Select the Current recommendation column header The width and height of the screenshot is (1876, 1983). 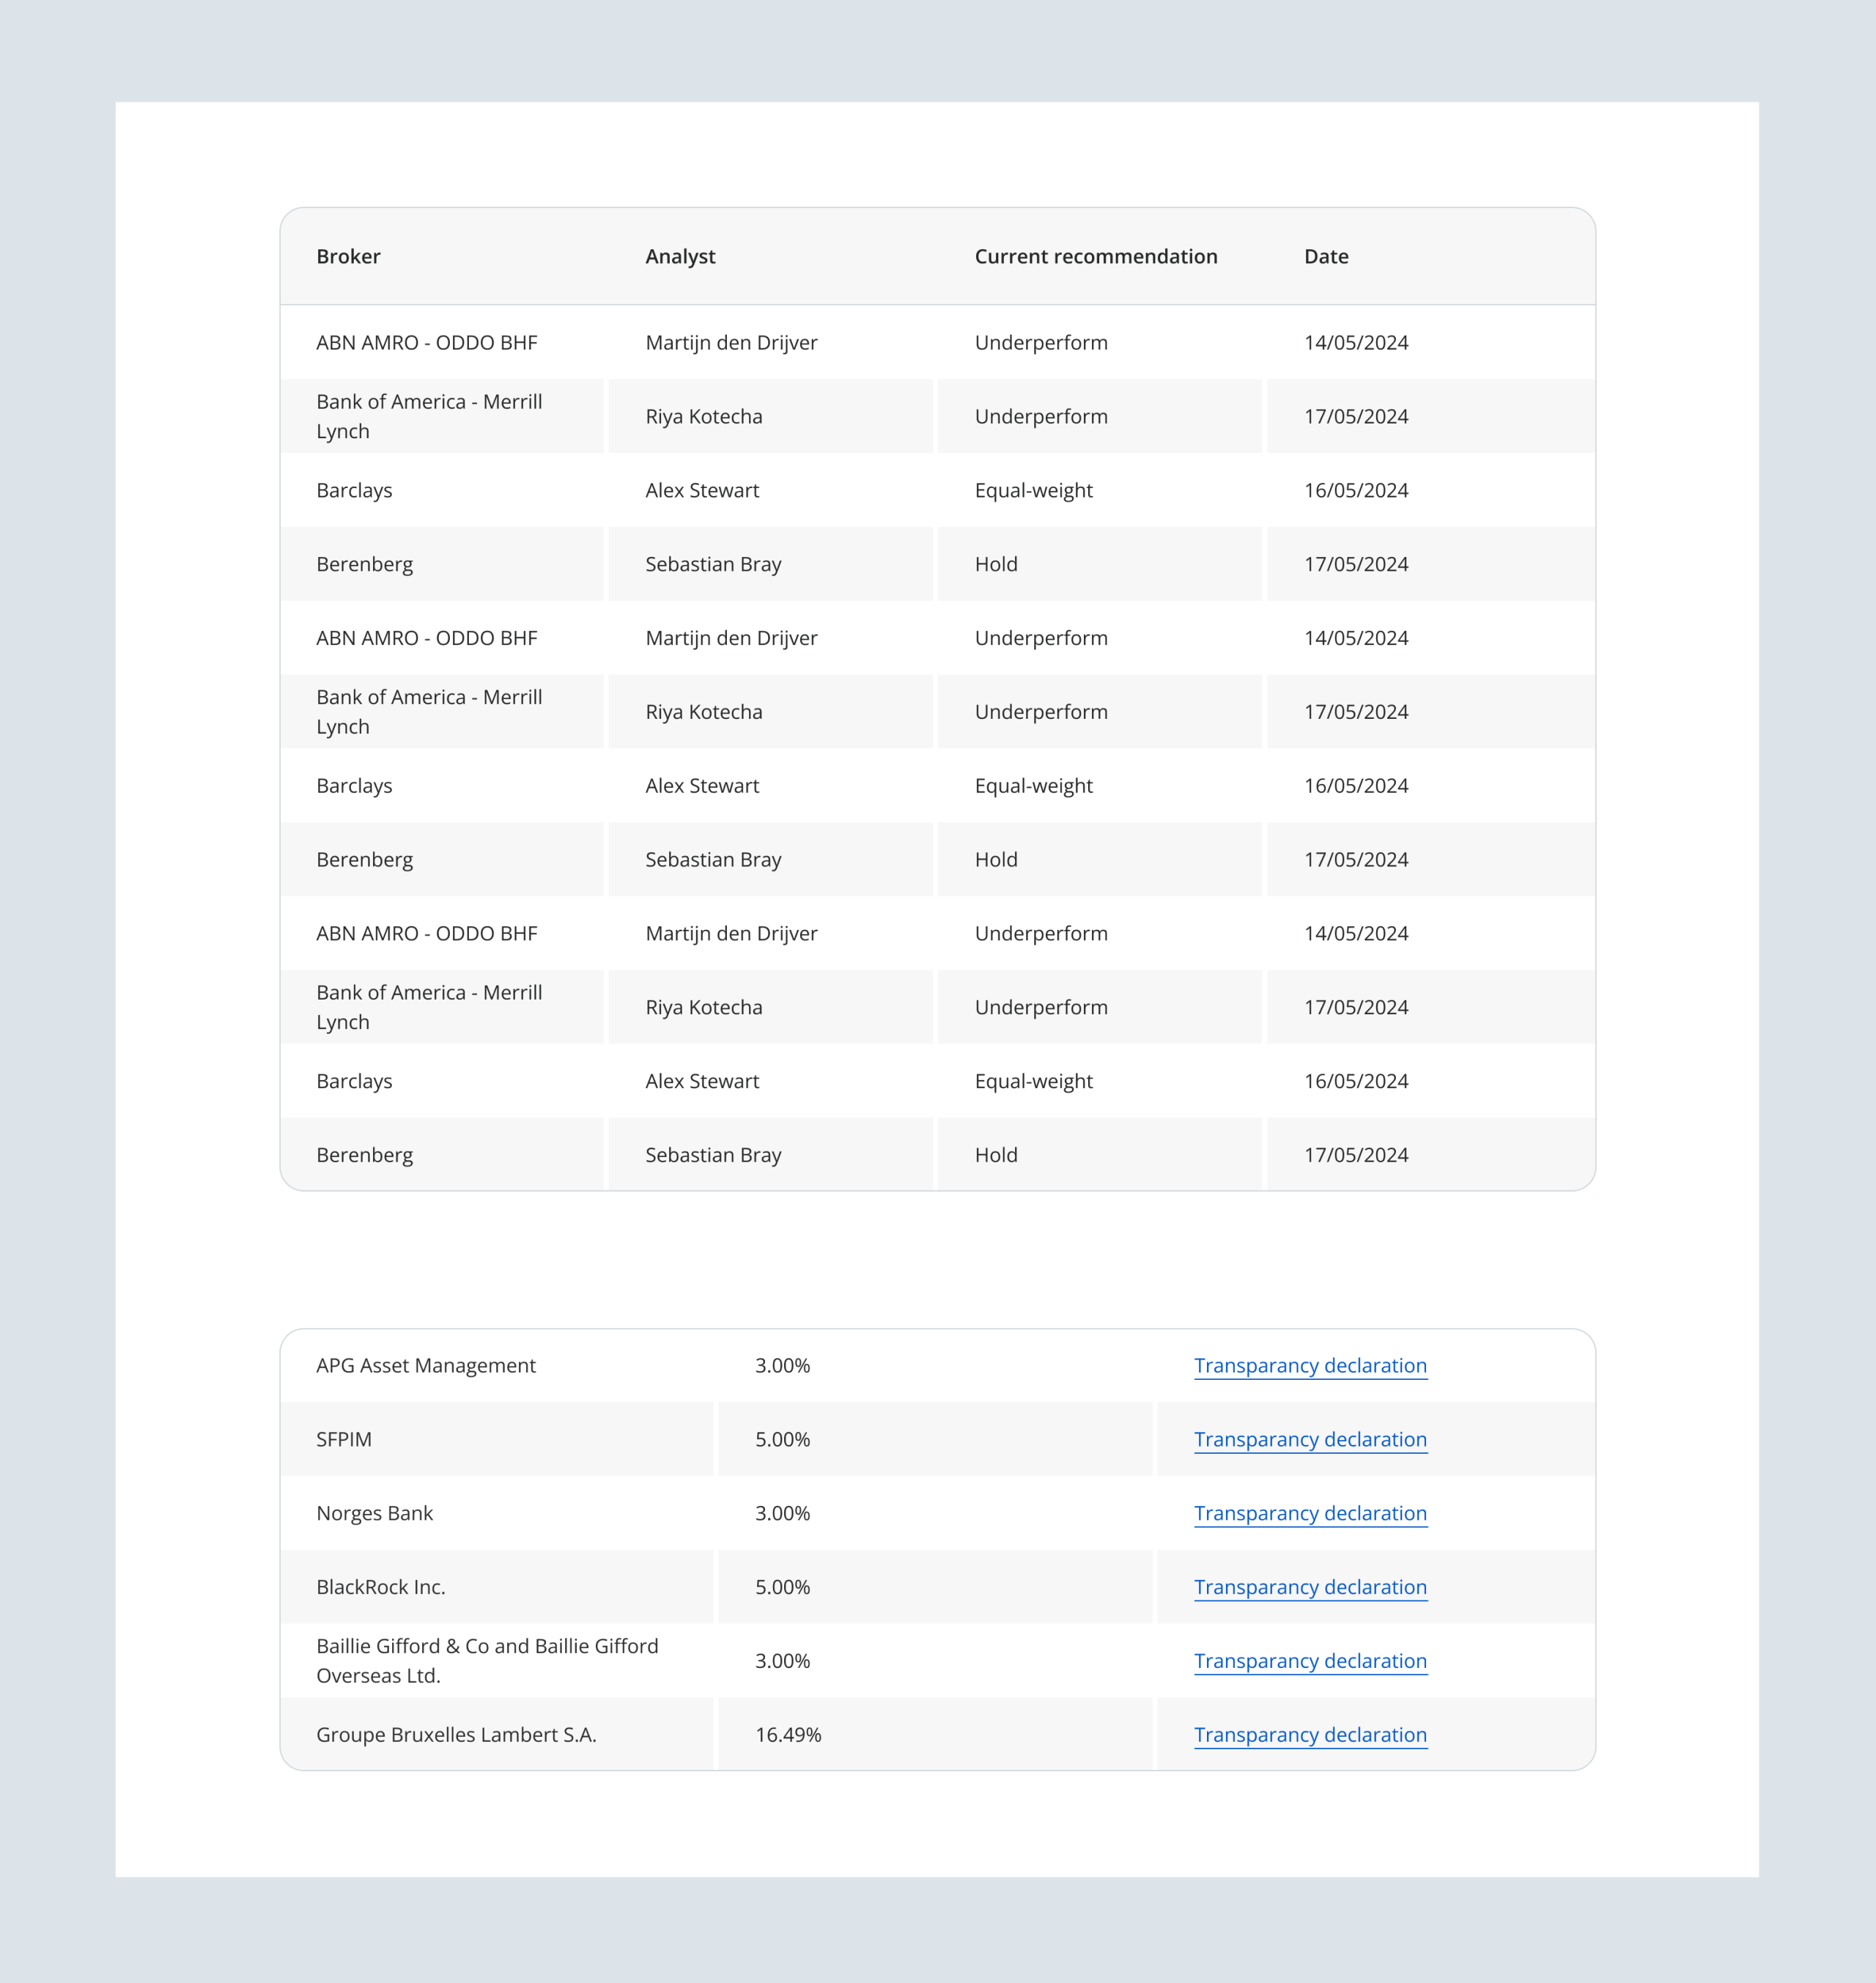point(1096,256)
